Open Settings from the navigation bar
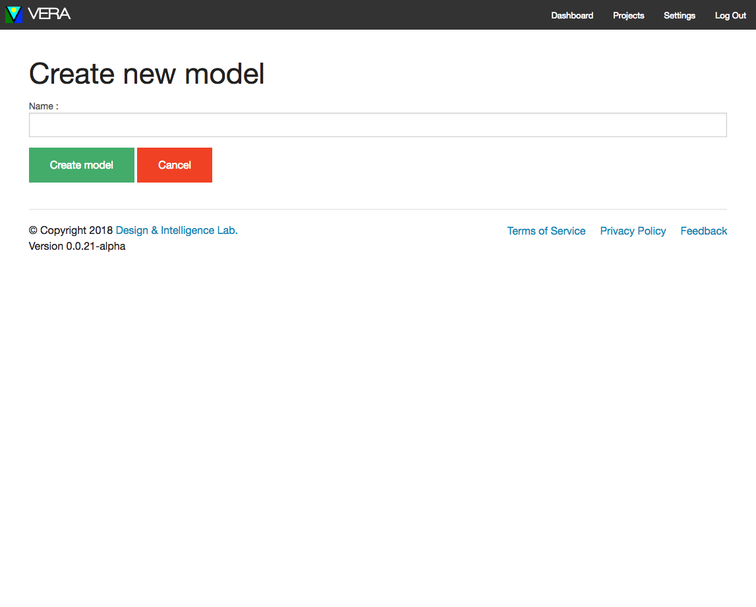 coord(680,15)
